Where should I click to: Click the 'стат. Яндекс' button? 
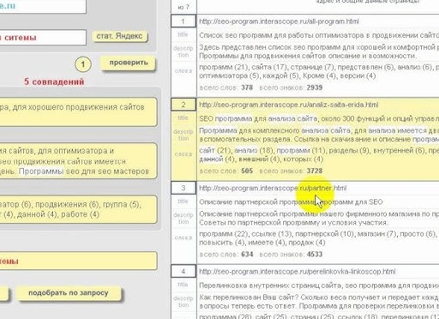(119, 36)
